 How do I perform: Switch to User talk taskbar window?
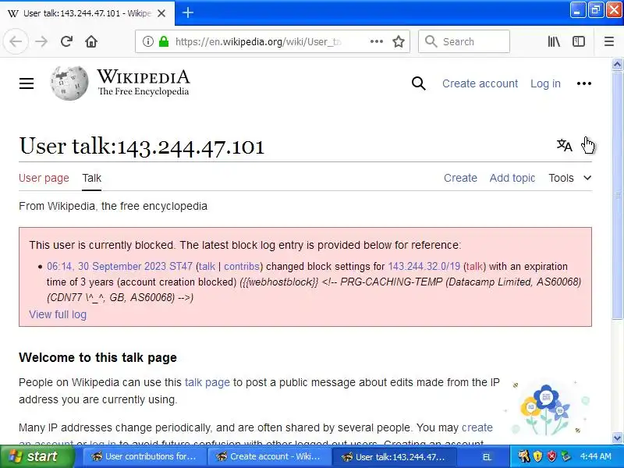pos(394,456)
